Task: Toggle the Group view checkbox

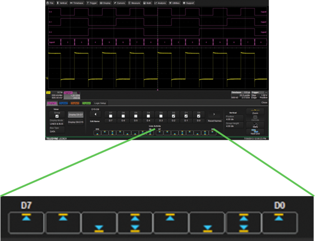Action: (x=57, y=116)
